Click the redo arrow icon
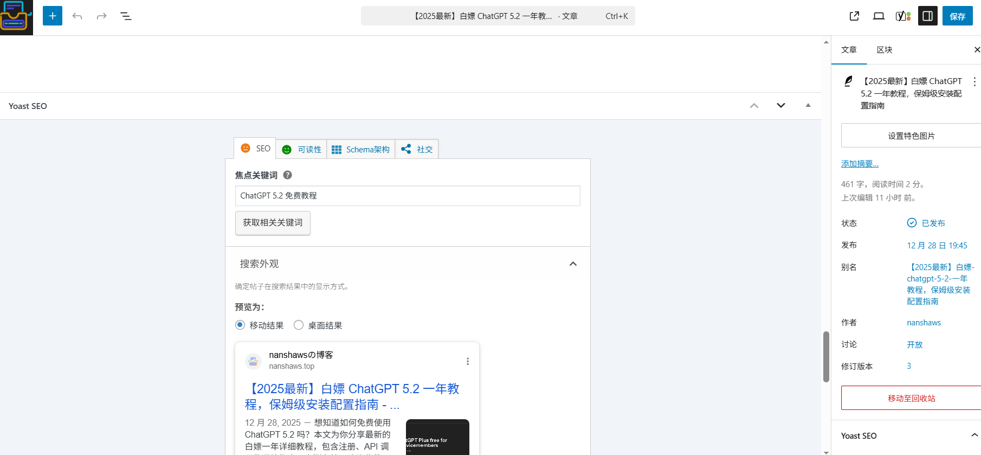981x455 pixels. (101, 16)
